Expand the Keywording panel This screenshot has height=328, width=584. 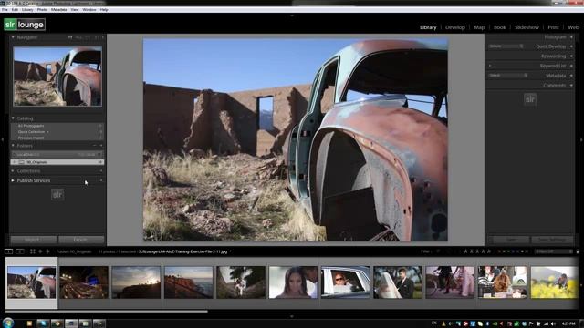(571, 56)
